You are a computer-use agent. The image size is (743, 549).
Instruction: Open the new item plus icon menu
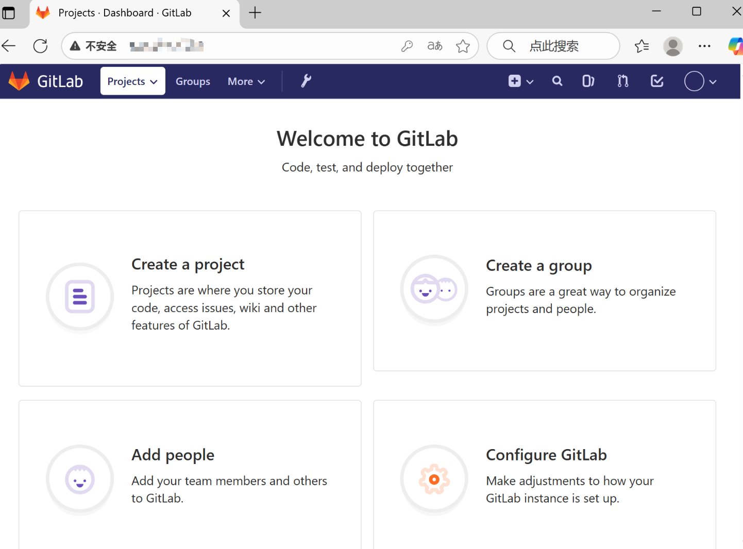click(520, 81)
